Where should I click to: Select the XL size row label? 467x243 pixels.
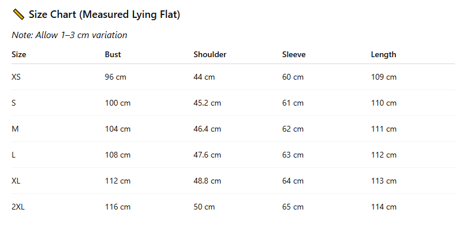[x=16, y=181]
